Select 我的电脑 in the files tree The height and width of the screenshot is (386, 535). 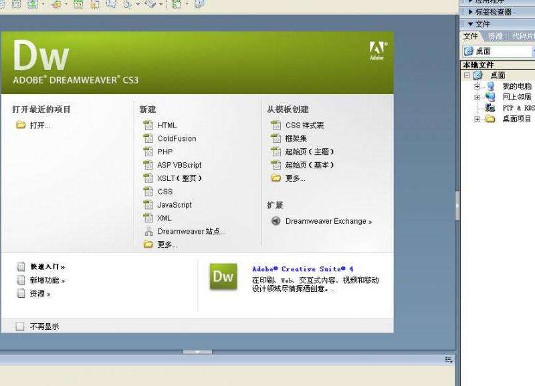[516, 87]
